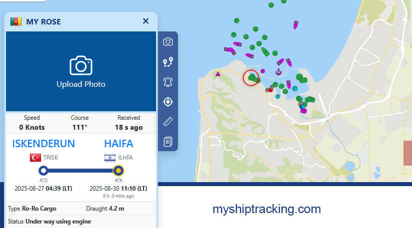The image size is (412, 228).
Task: Open HAIFA arrival port link
Action: (118, 144)
